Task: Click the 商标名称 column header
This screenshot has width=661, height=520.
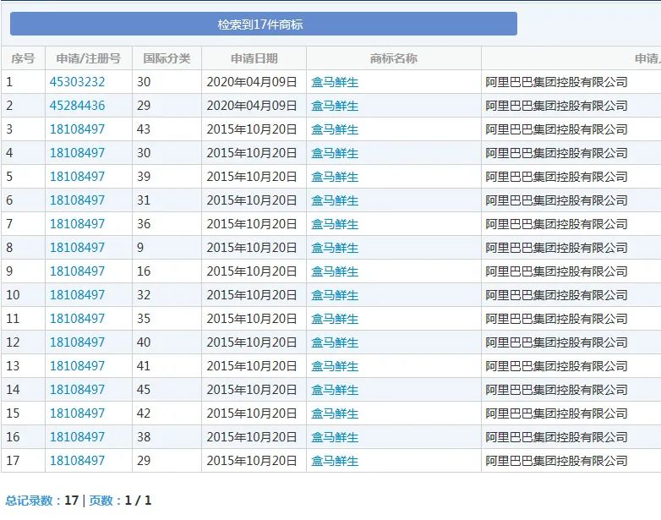Action: 393,58
